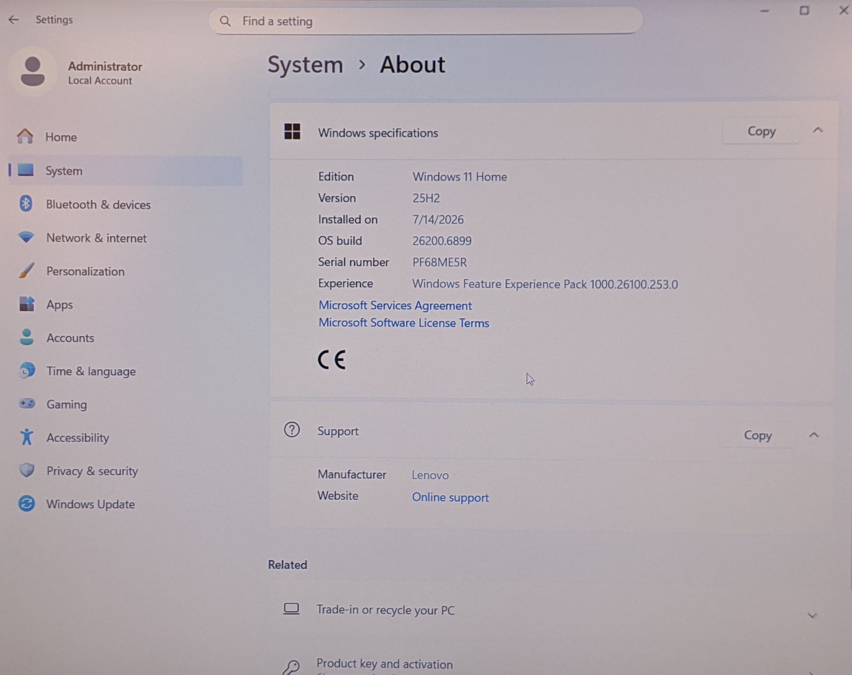This screenshot has width=852, height=675.
Task: Click the Privacy shield icon
Action: click(27, 470)
